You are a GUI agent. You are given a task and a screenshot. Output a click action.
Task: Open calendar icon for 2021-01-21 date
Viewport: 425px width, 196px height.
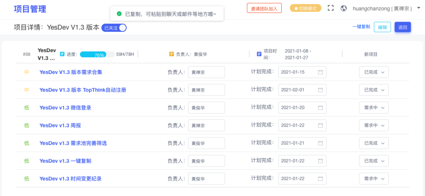[x=320, y=143]
